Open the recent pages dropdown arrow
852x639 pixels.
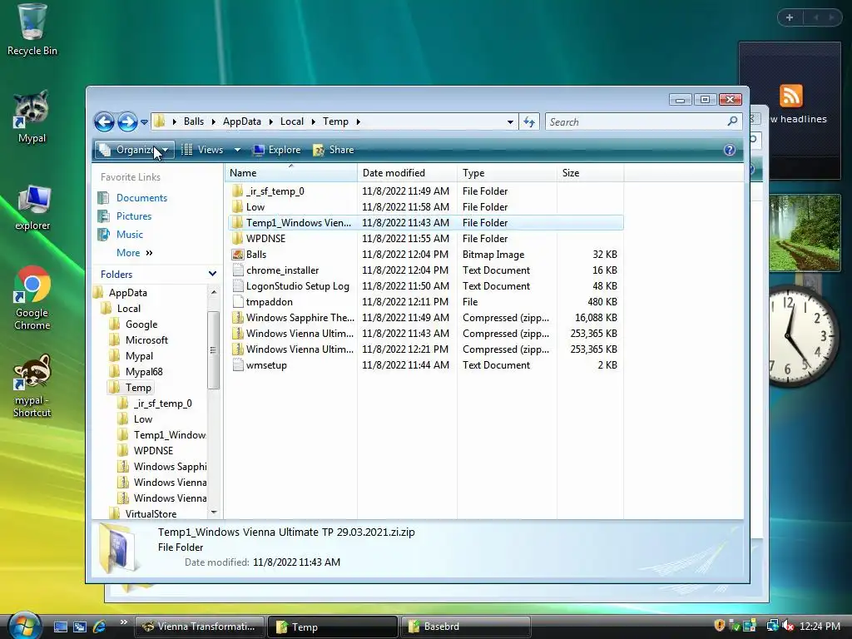click(x=144, y=122)
